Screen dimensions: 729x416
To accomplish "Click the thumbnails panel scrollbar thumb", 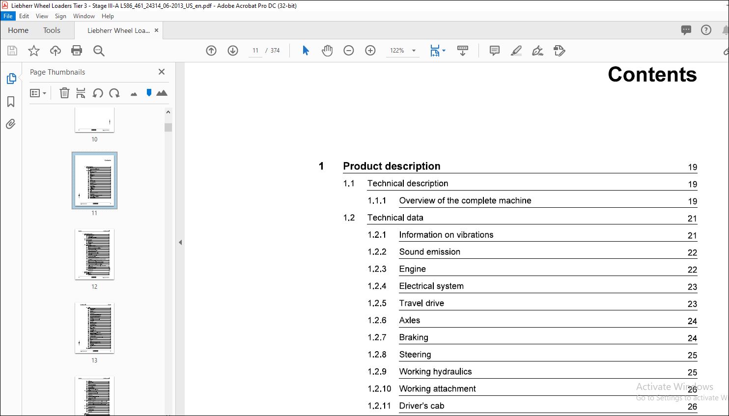I will [168, 127].
